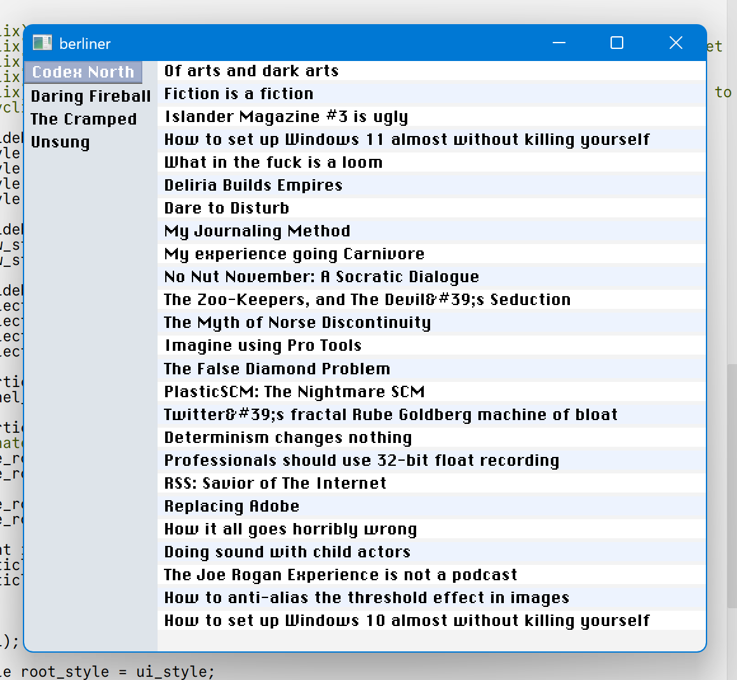Select 'Islander Magazine #3 is ugly'
The width and height of the screenshot is (737, 680).
[286, 117]
